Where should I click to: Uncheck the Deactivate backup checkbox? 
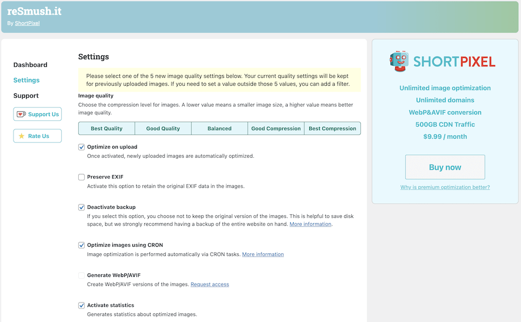click(81, 208)
